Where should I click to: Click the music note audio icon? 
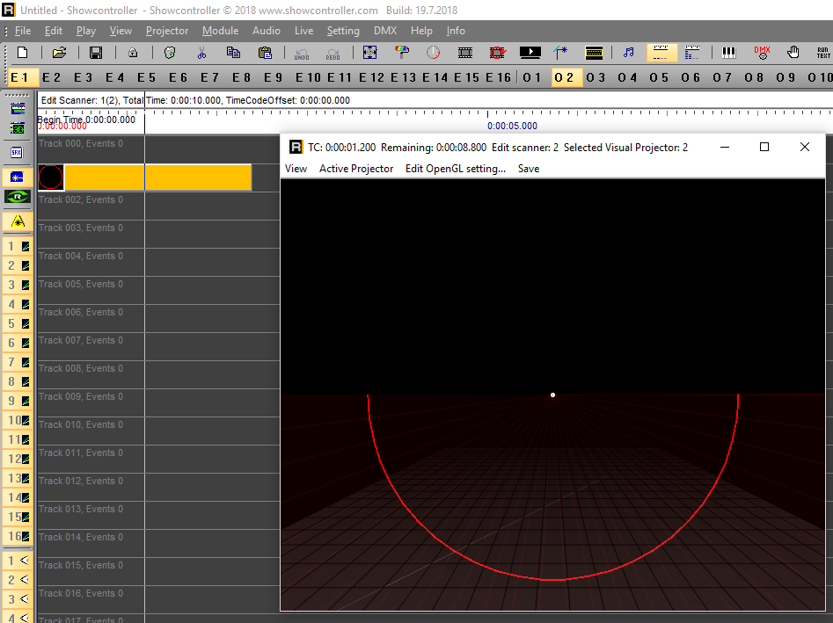point(628,53)
